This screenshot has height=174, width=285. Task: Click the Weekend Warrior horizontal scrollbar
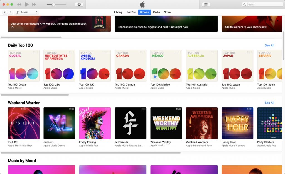coord(90,153)
